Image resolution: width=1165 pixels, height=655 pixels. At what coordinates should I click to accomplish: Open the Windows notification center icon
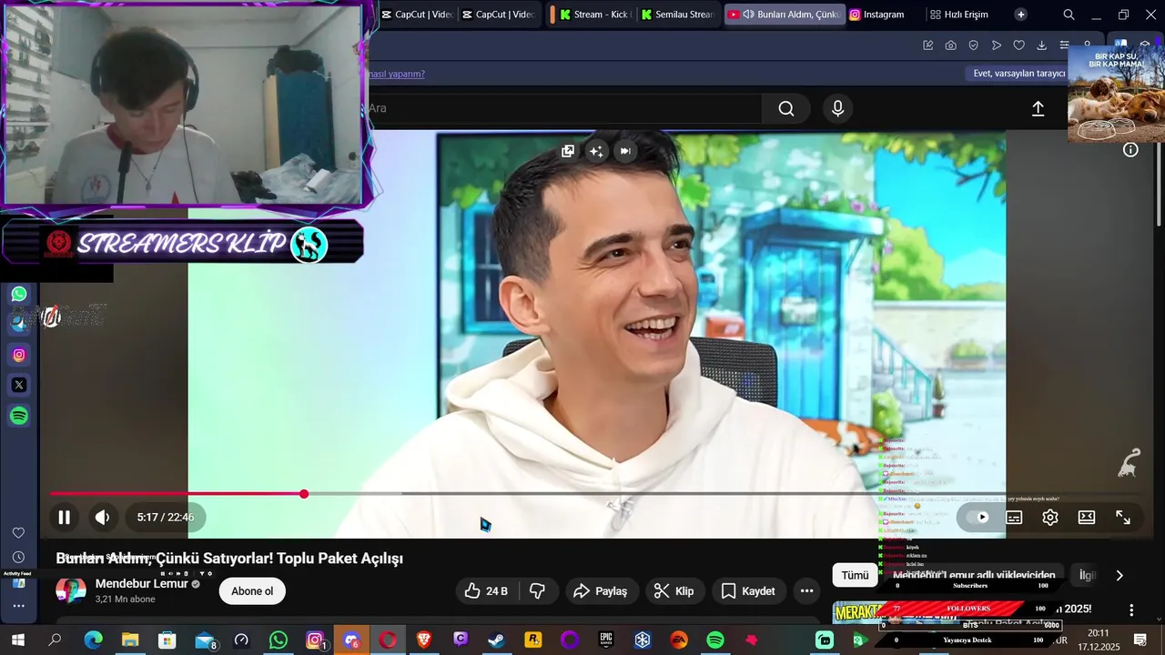pyautogui.click(x=1140, y=640)
